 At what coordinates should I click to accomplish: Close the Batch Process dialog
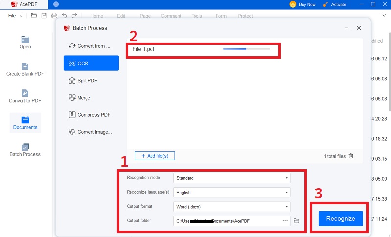[x=359, y=28]
